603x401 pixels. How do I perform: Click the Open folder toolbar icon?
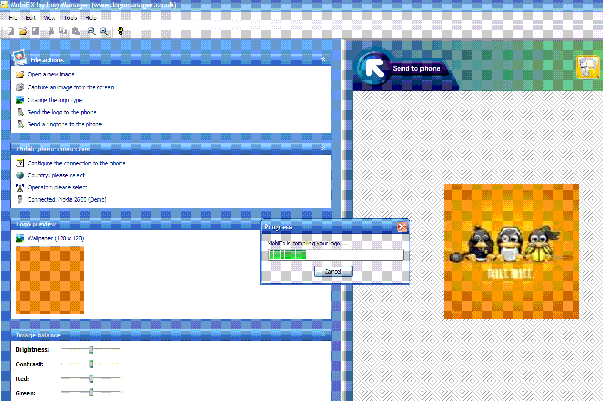coord(23,31)
